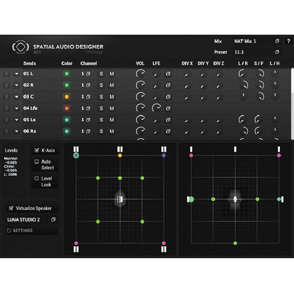Enable the Auto Select checkbox
Image resolution: width=294 pixels, height=294 pixels.
coord(36,161)
